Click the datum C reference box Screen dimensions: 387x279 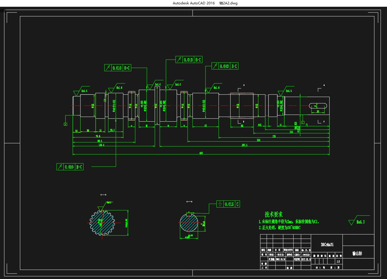pyautogui.click(x=303, y=123)
